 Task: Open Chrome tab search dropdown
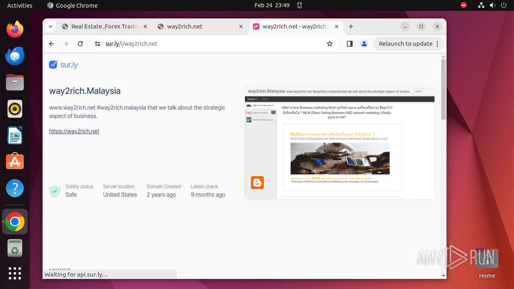[x=50, y=26]
